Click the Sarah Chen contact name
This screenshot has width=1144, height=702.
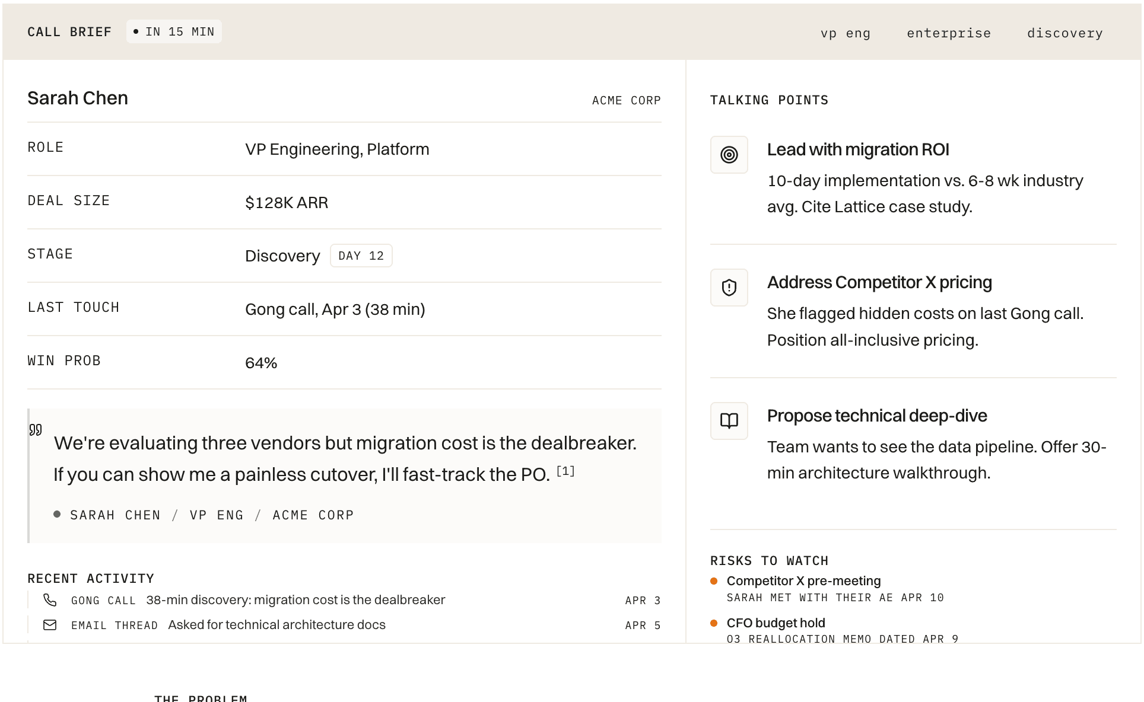pos(78,98)
